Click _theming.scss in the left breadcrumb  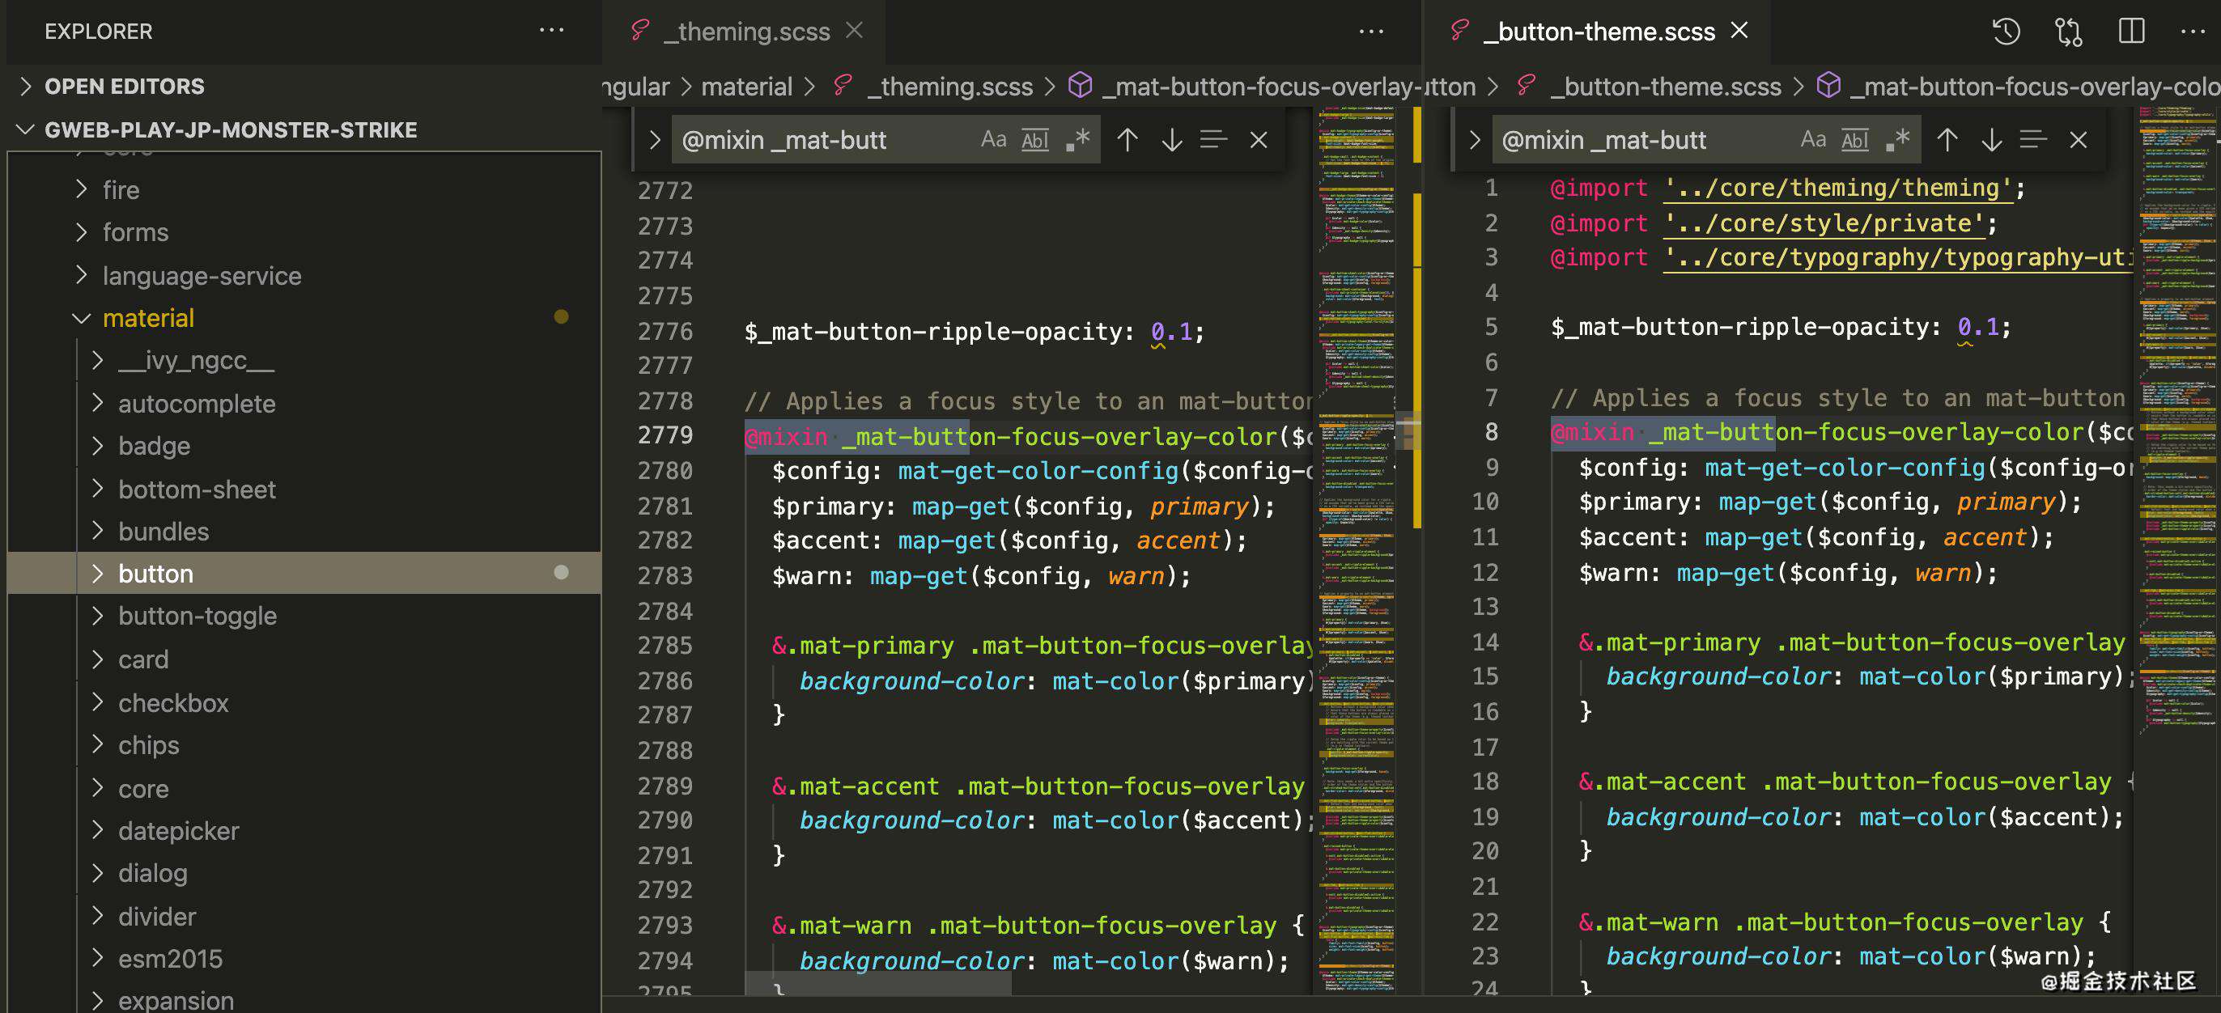[x=949, y=87]
